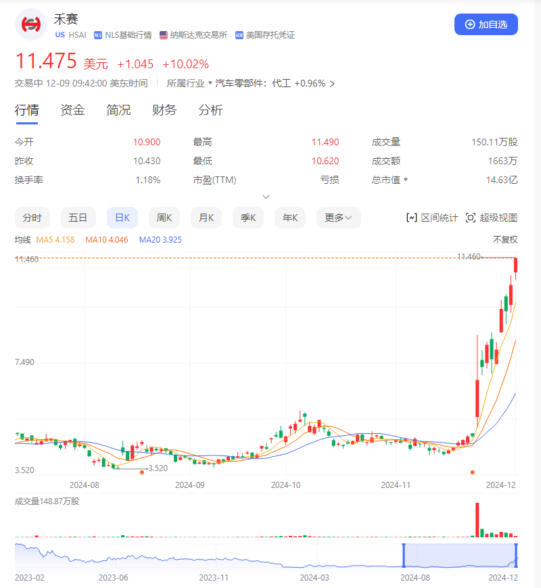Viewport: 541px width, 588px height.
Task: Click the 禾赛 company logo icon
Action: point(30,24)
